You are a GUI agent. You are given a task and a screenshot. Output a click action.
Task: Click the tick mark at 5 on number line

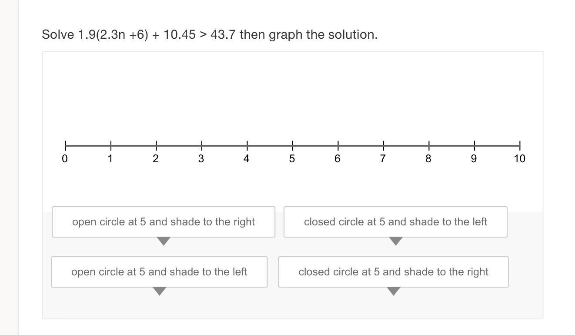[292, 145]
